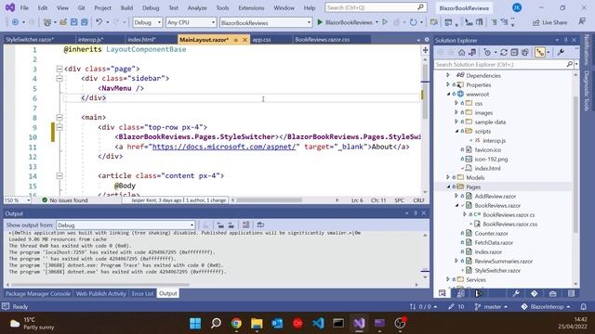Click the pencil changes count in status bar
This screenshot has width=595, height=334.
point(456,307)
